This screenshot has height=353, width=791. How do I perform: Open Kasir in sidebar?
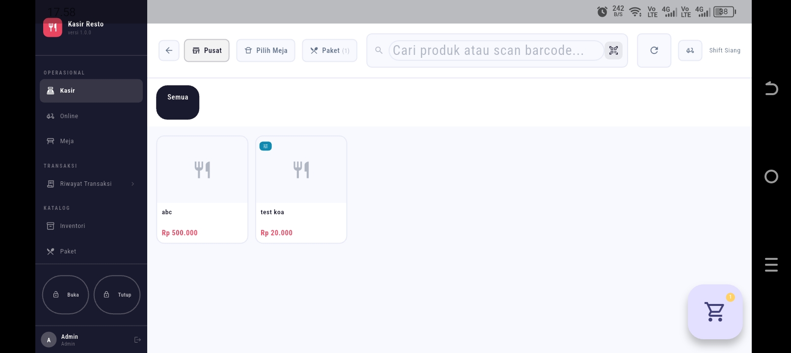click(x=91, y=91)
